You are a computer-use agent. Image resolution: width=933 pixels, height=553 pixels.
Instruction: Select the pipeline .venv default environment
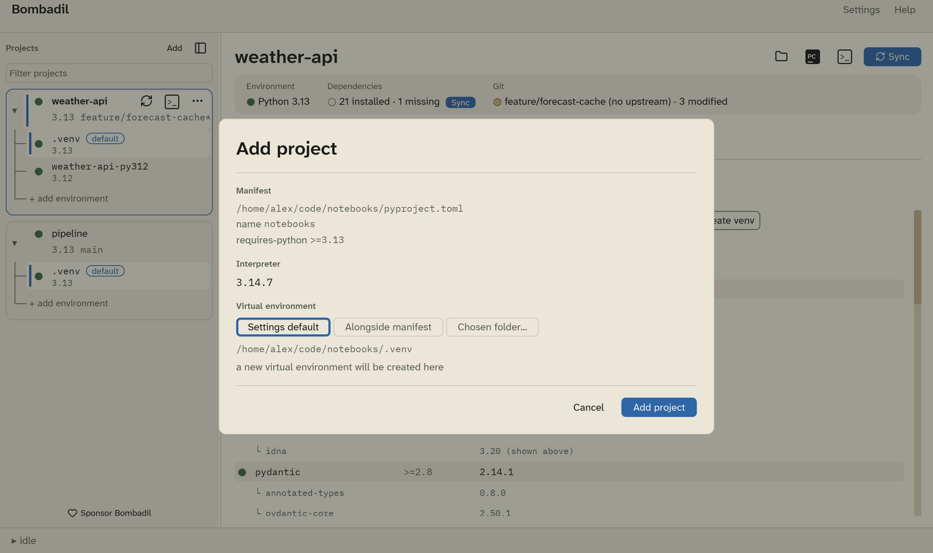120,276
